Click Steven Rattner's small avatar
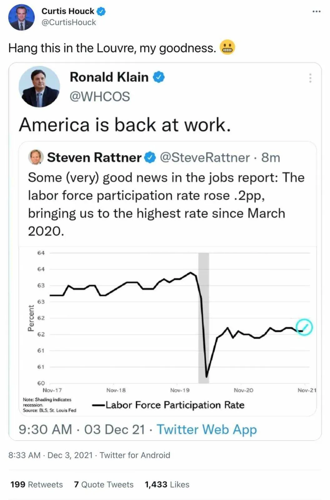The image size is (330, 500). (x=36, y=157)
